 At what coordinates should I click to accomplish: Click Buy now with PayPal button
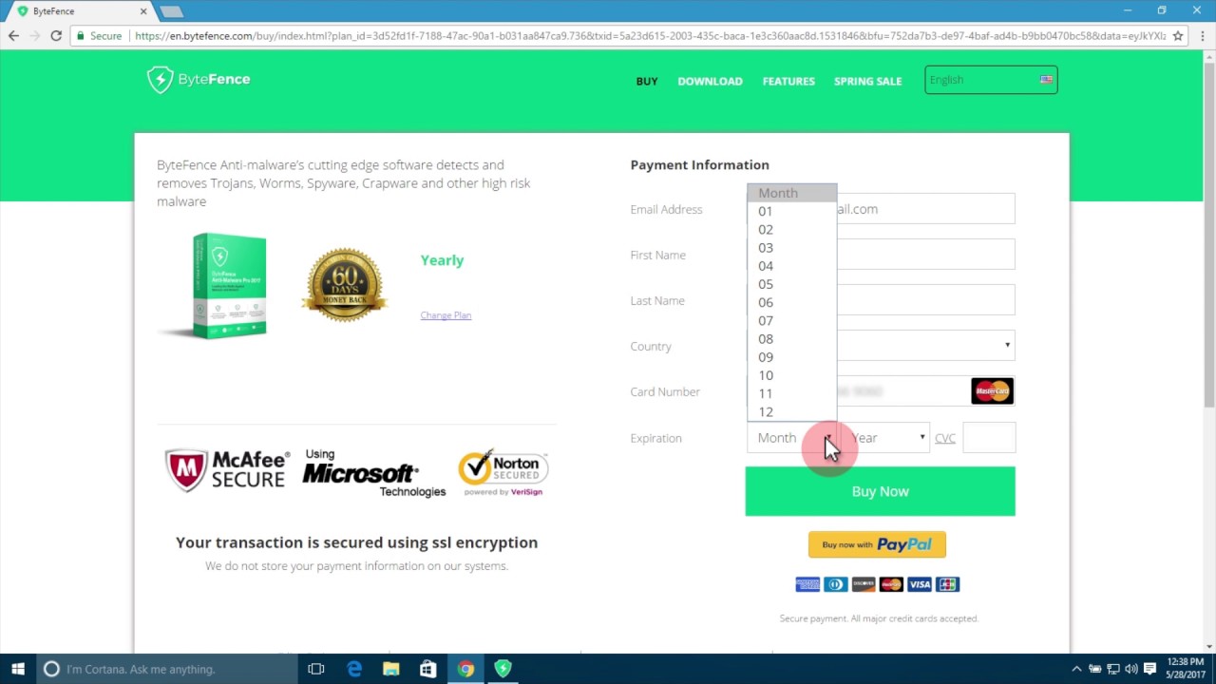[877, 544]
